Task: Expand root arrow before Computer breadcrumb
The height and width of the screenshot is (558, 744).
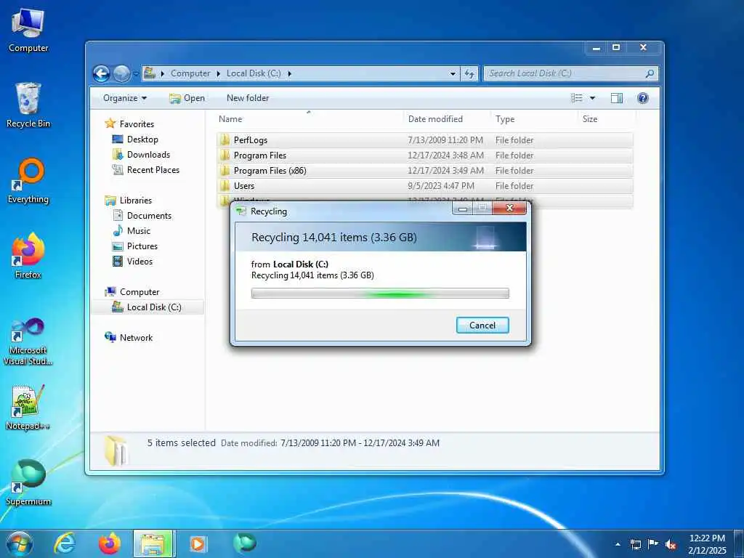Action: pyautogui.click(x=162, y=73)
